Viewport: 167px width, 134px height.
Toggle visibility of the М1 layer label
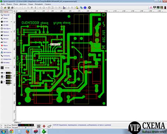[20, 125]
